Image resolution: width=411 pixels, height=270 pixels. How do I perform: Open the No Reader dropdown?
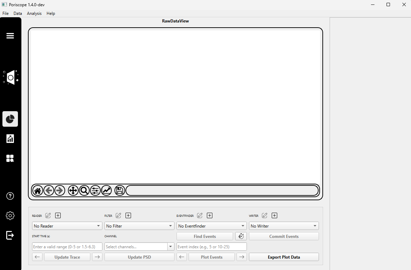click(x=67, y=225)
